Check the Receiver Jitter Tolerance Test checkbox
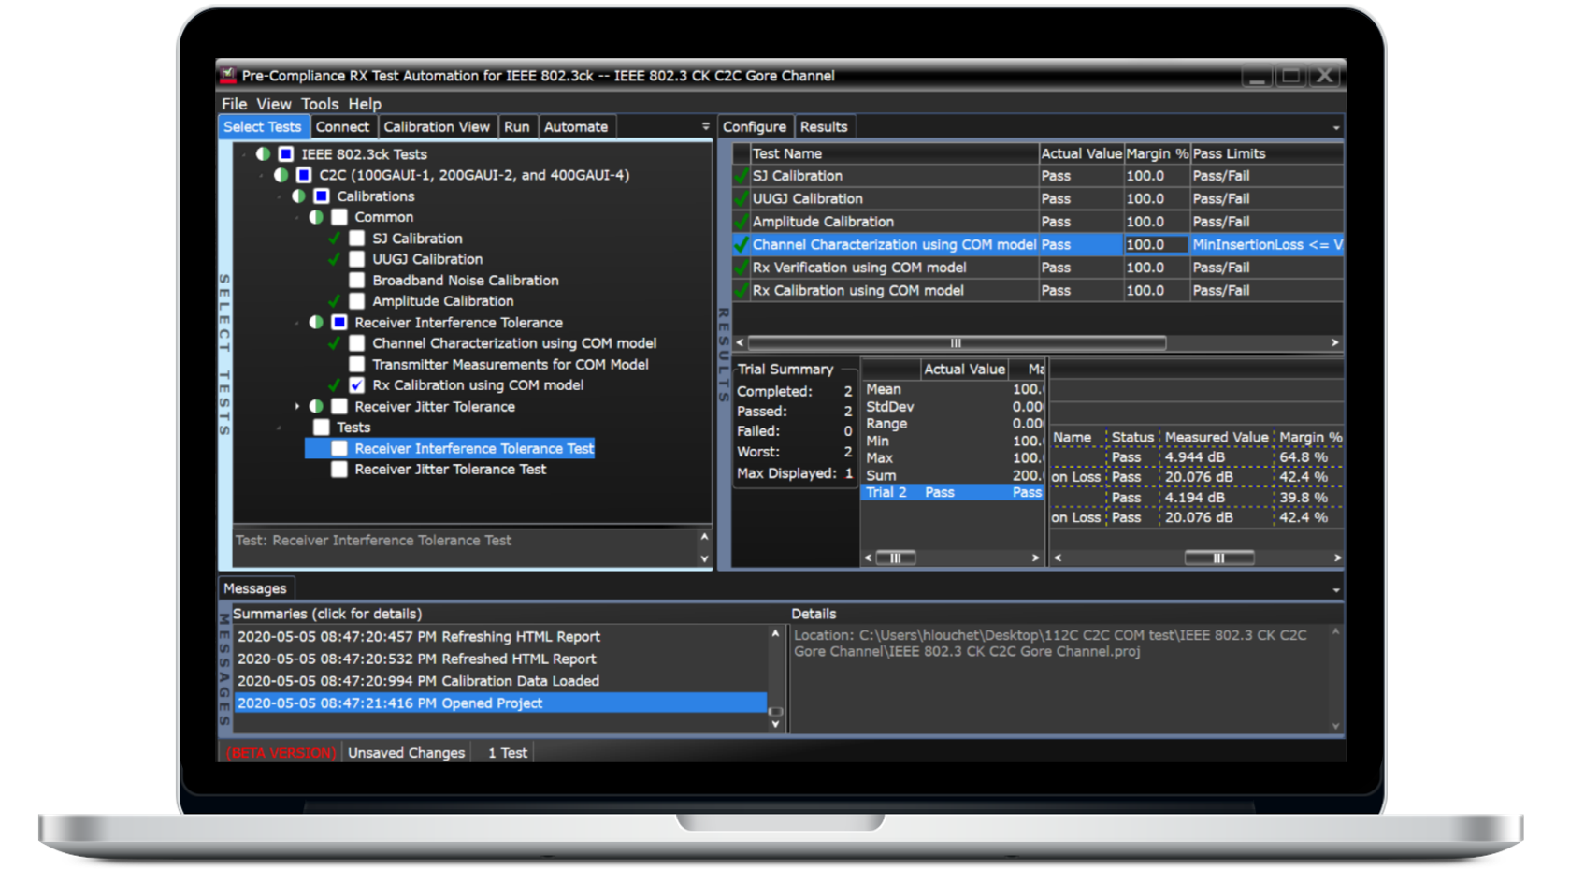The height and width of the screenshot is (884, 1570). pos(338,469)
